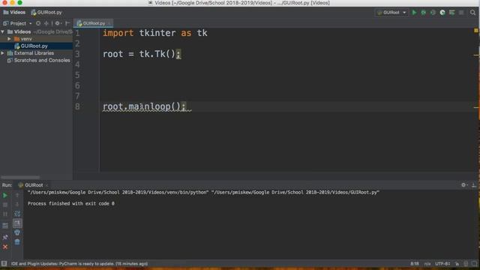Screen dimensions: 480x270
Task: Open Search Everywhere magnifier icon
Action: coord(473,13)
